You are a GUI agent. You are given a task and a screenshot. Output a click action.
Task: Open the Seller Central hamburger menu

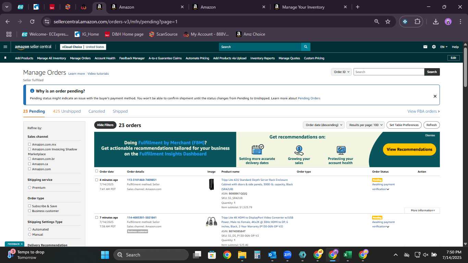coord(5,47)
